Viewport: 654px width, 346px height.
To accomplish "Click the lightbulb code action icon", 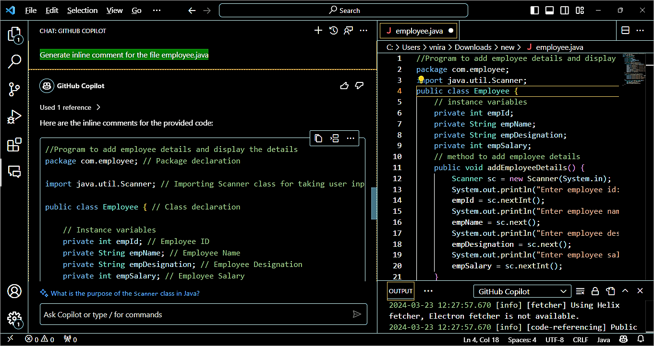I will tap(421, 80).
